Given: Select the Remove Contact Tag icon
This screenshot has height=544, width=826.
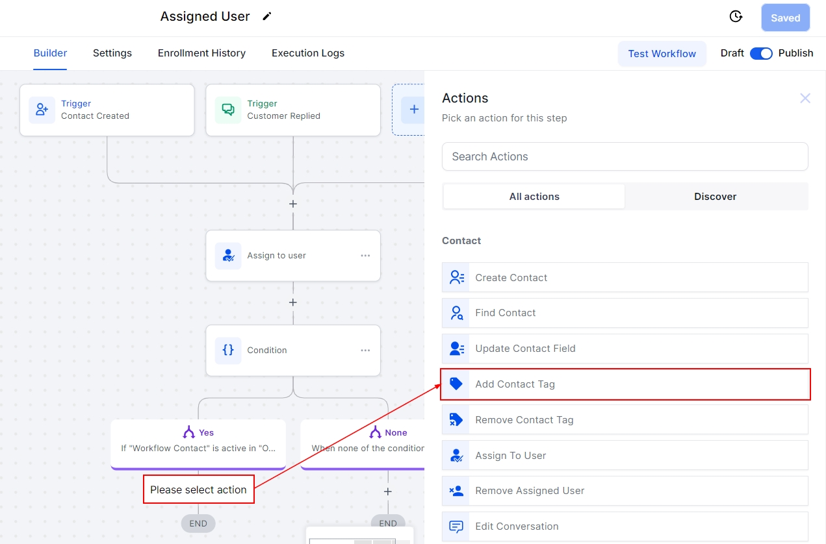Looking at the screenshot, I should click(x=456, y=420).
